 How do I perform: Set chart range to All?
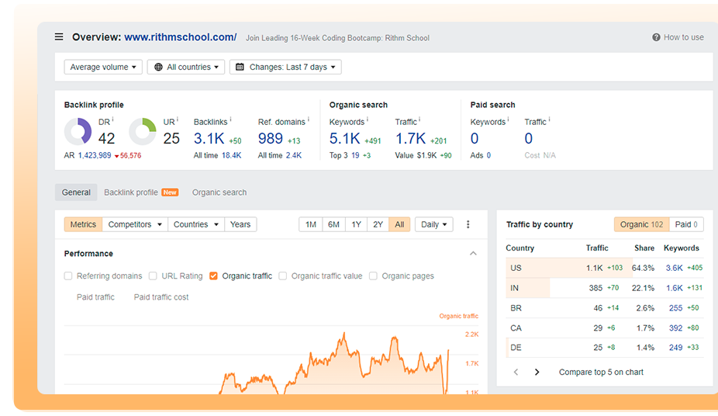pos(399,224)
